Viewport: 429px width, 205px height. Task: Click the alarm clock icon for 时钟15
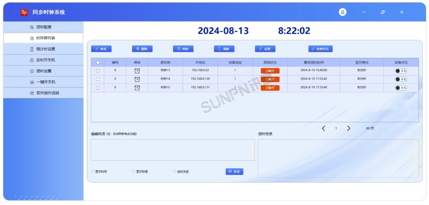[137, 88]
